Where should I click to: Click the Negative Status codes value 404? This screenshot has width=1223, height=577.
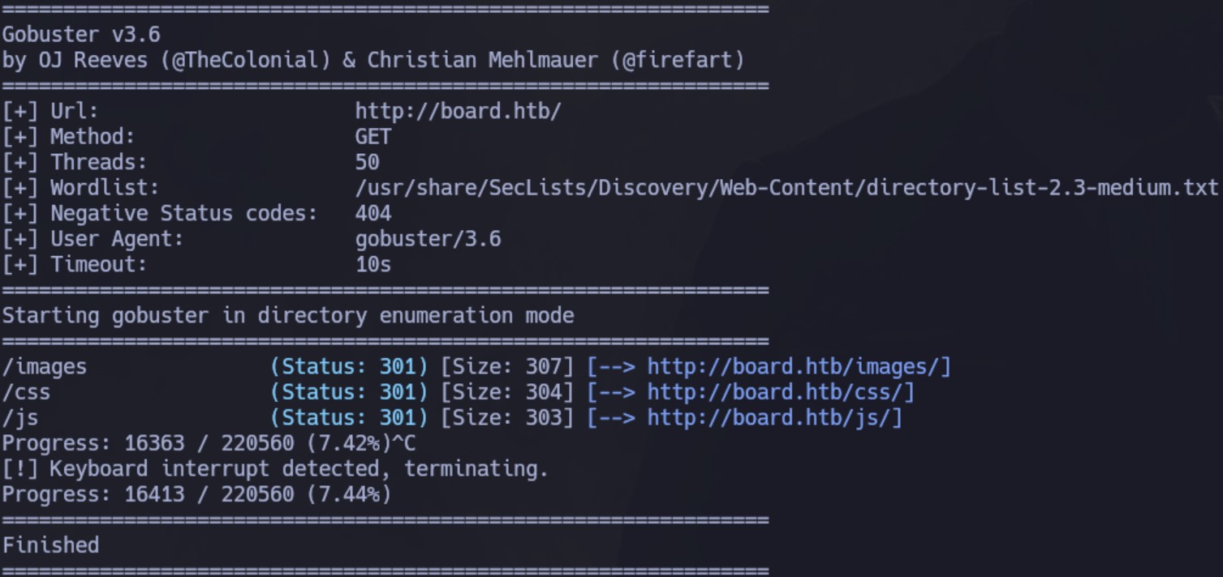(x=373, y=213)
